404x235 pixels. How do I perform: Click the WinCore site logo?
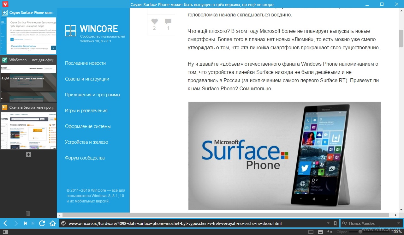point(91,30)
